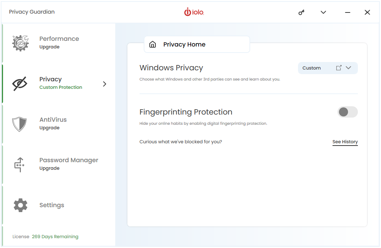
Task: Click the Performance gear-and-wrench icon
Action: 20,43
